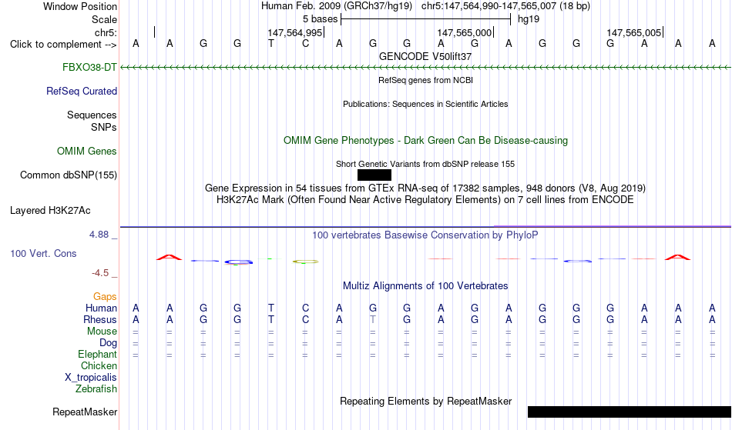Click the X_tropicalis alignment row label
The height and width of the screenshot is (430, 732).
tap(91, 378)
